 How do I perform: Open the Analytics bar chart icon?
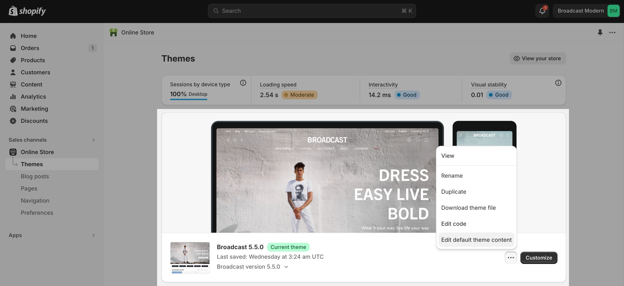point(13,97)
